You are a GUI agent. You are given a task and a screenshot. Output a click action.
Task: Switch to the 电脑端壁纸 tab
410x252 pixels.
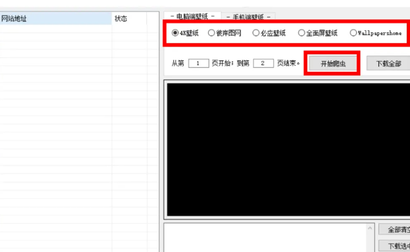tap(193, 16)
